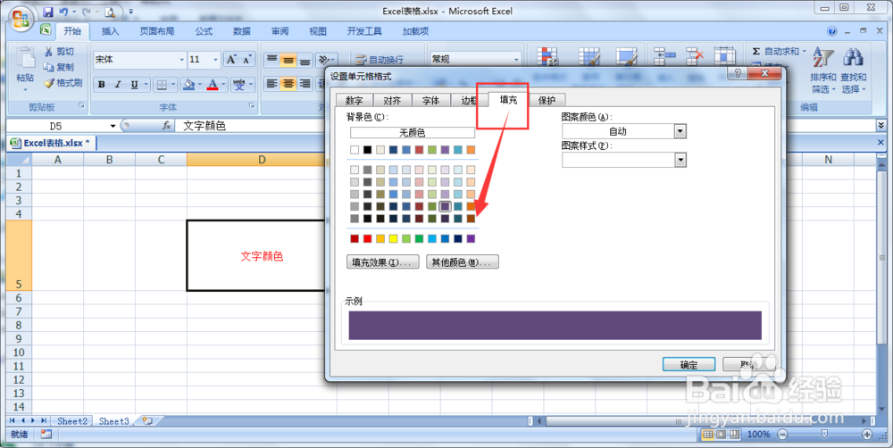
Task: Select column header A
Action: coord(57,160)
